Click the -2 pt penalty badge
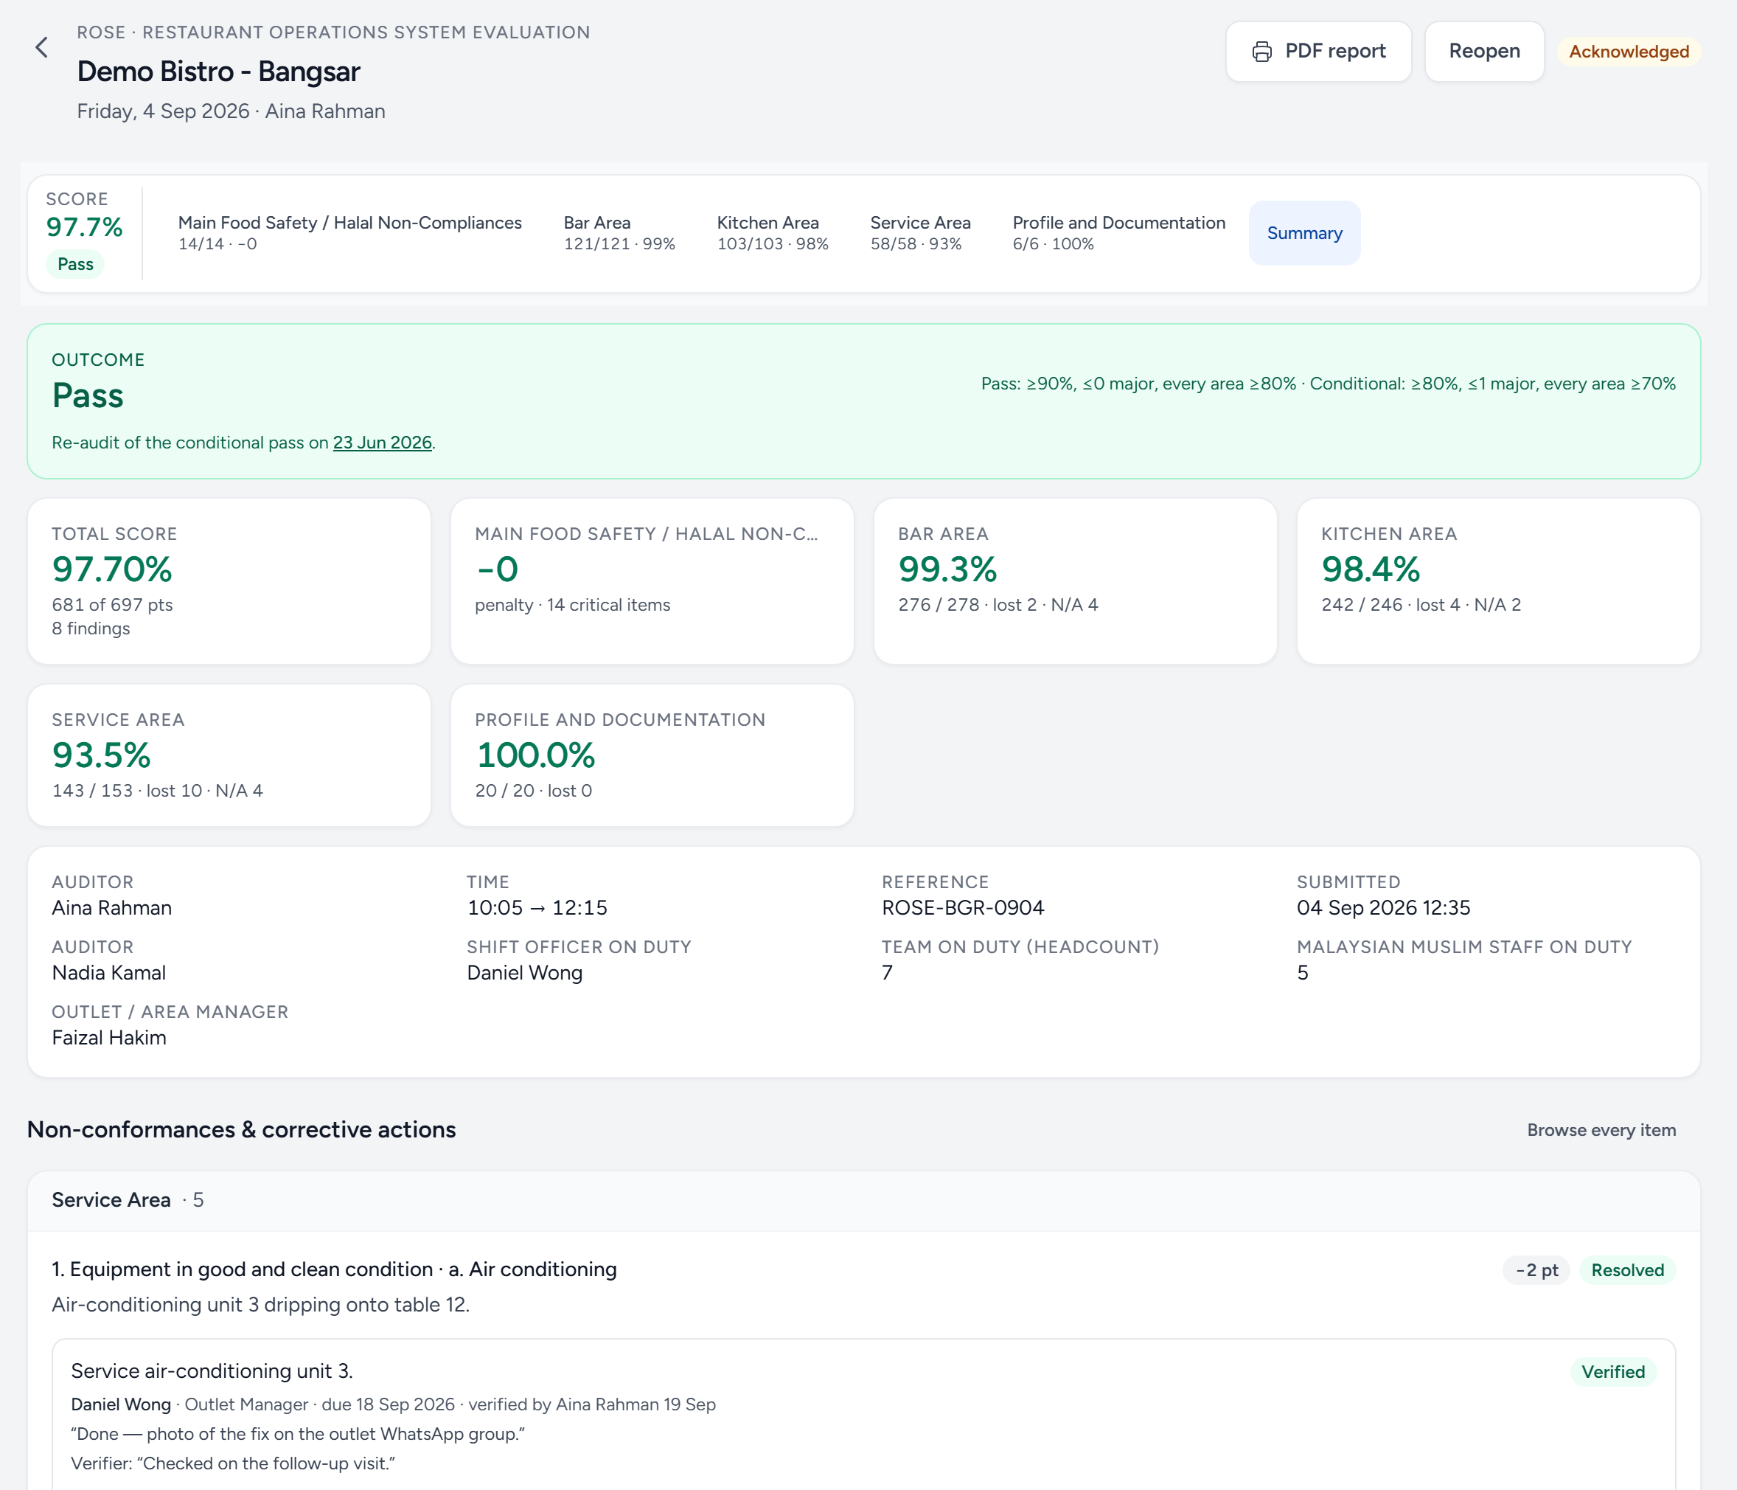The width and height of the screenshot is (1737, 1490). [1536, 1270]
